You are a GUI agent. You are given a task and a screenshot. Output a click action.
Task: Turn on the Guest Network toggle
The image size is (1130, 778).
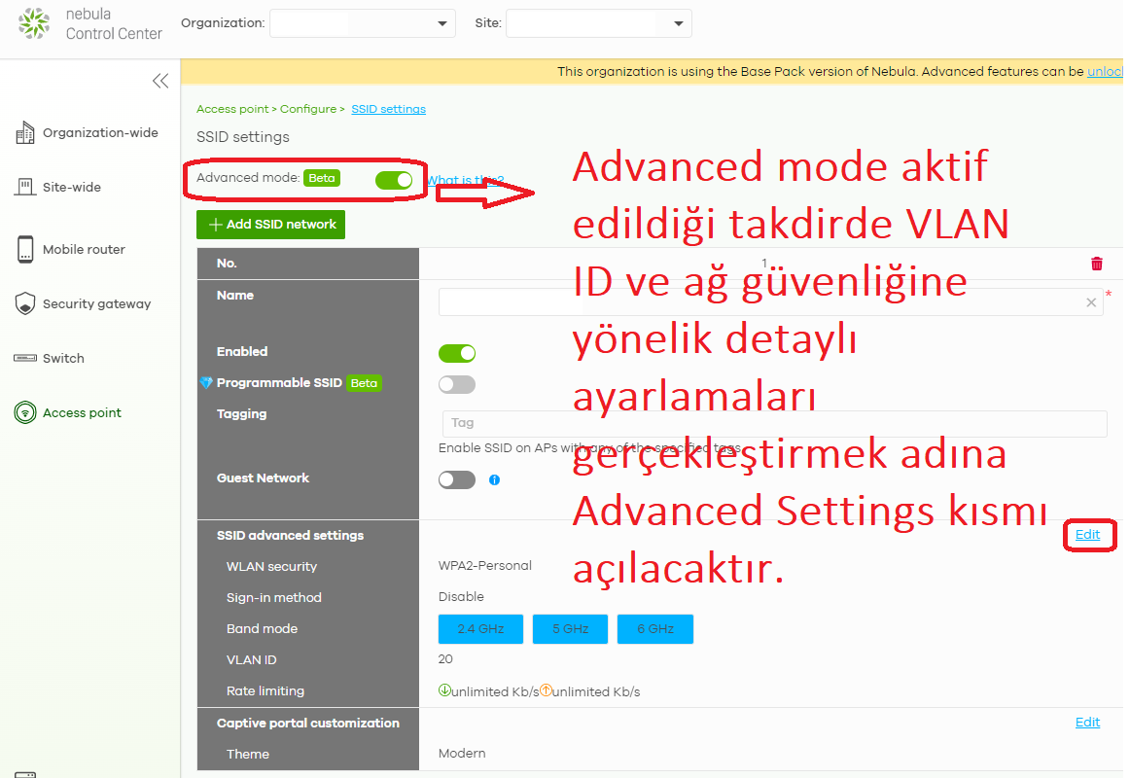click(x=456, y=479)
